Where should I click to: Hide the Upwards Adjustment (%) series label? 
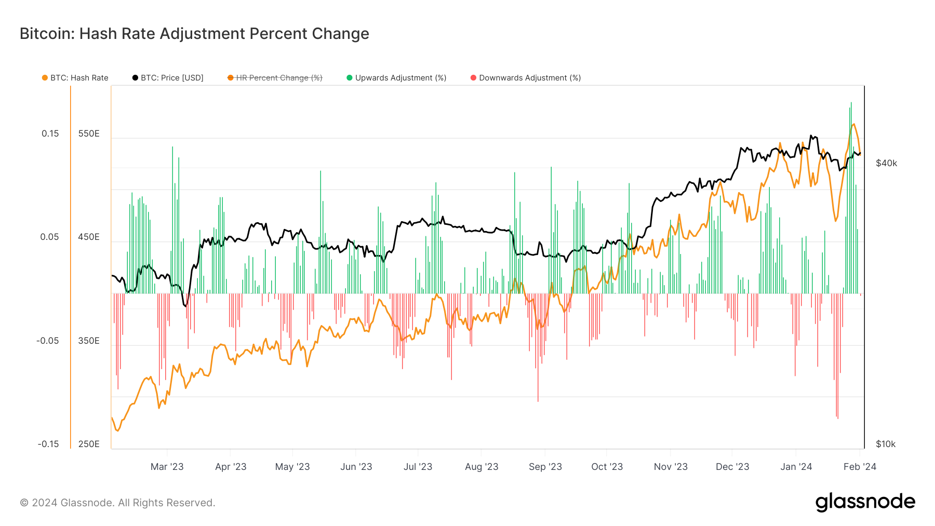400,78
